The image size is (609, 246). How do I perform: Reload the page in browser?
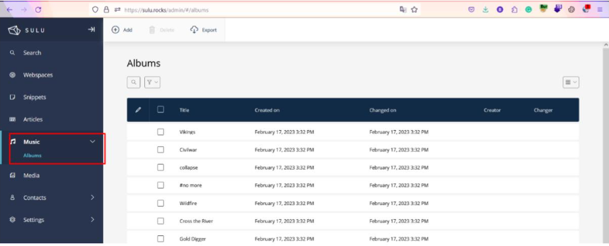tap(38, 10)
